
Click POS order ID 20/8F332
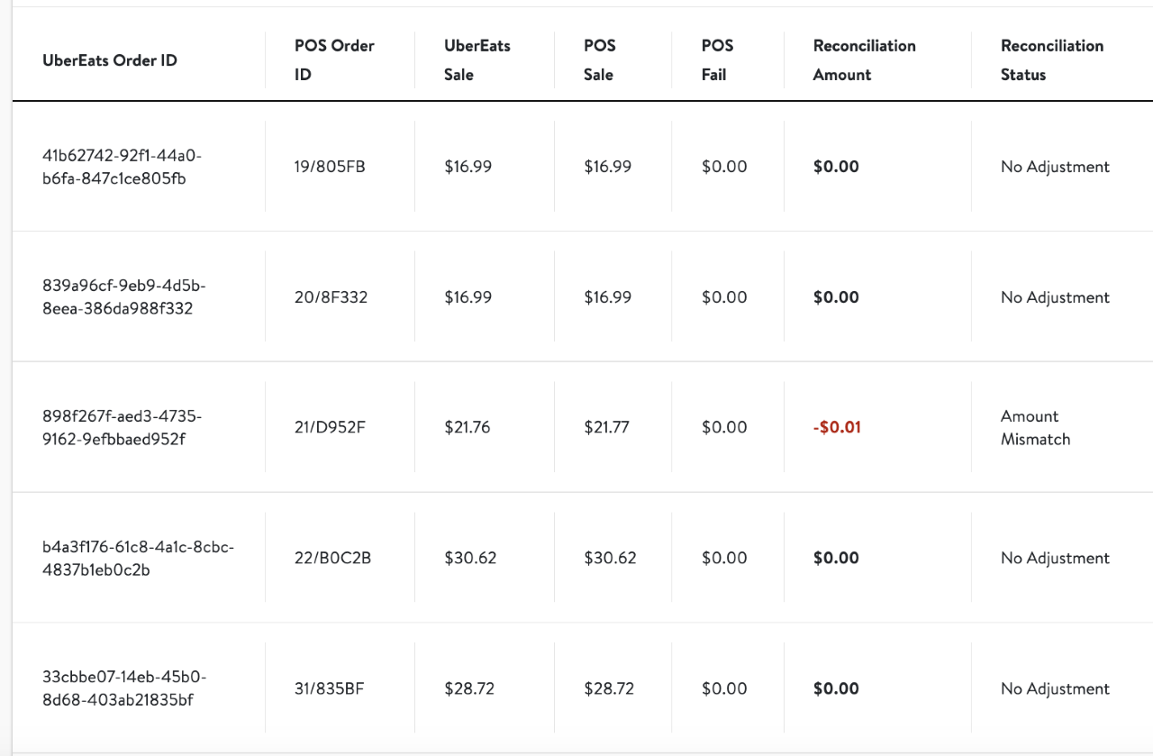pyautogui.click(x=331, y=297)
